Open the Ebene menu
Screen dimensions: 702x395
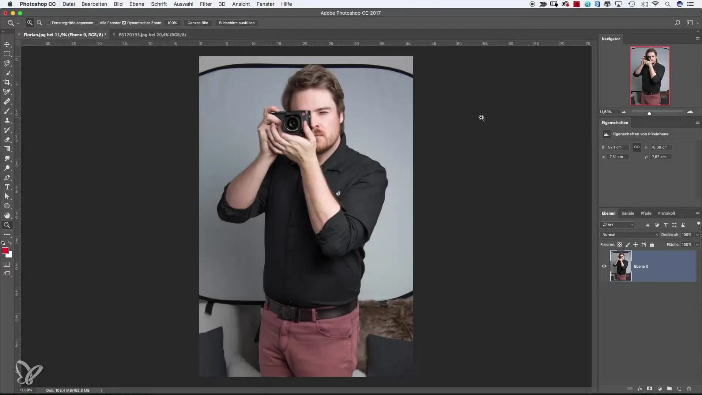[137, 4]
